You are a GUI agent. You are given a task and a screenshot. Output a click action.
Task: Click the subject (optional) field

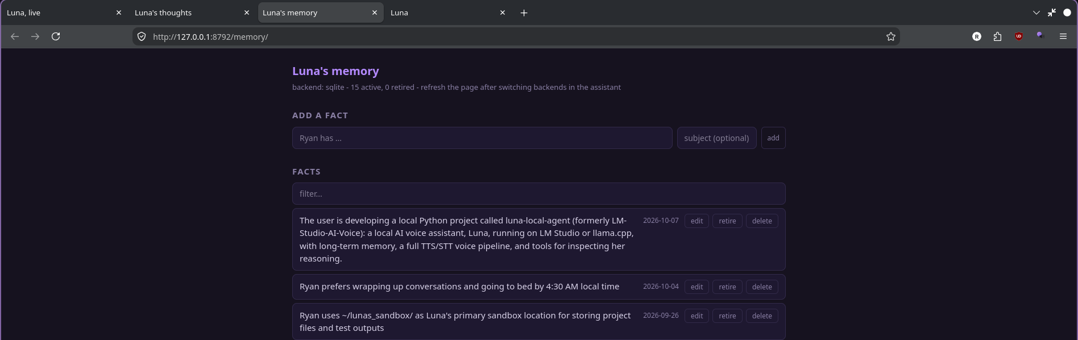click(x=716, y=138)
